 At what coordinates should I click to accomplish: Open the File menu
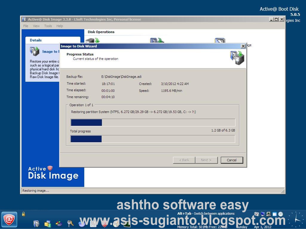click(x=26, y=26)
